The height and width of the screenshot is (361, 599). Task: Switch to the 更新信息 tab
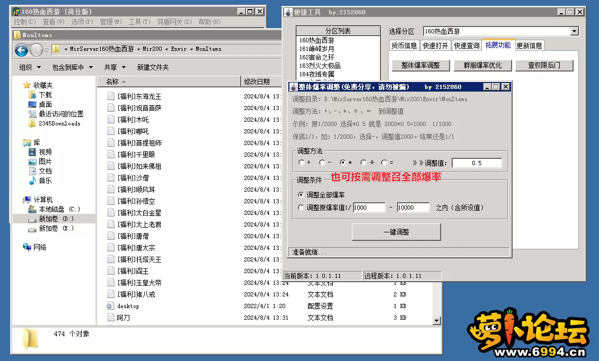[x=530, y=46]
